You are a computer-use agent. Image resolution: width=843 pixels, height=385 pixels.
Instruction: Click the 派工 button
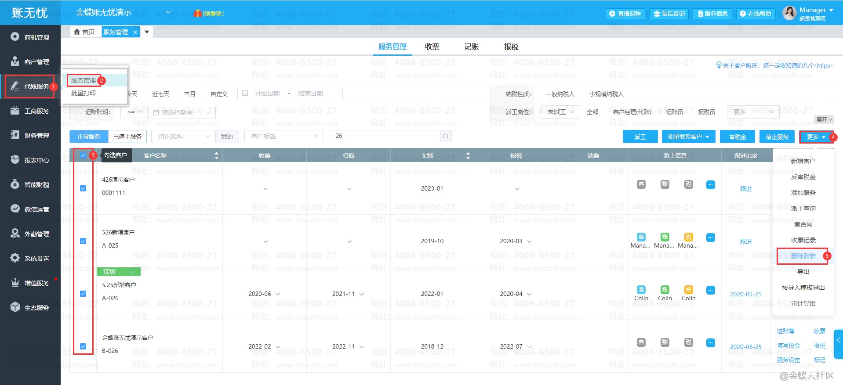pyautogui.click(x=640, y=137)
